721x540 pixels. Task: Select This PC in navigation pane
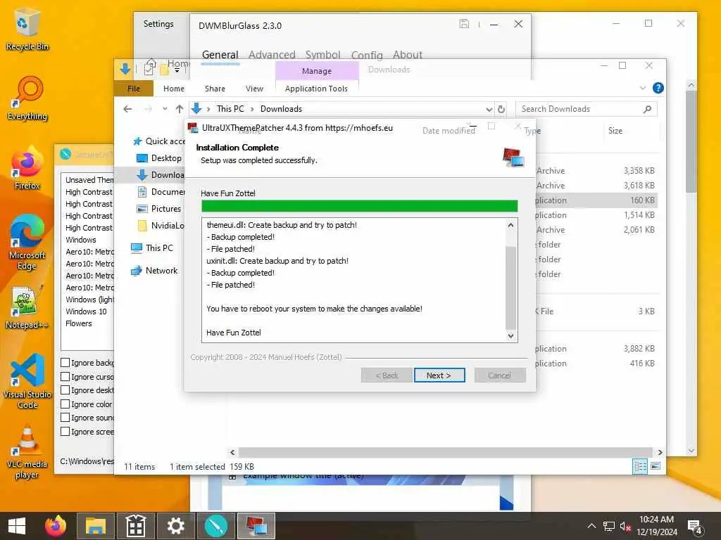pos(152,248)
